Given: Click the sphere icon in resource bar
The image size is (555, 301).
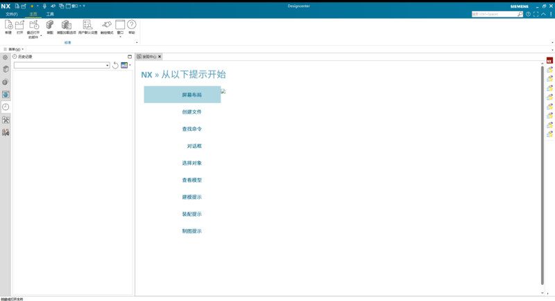Looking at the screenshot, I should click(6, 82).
